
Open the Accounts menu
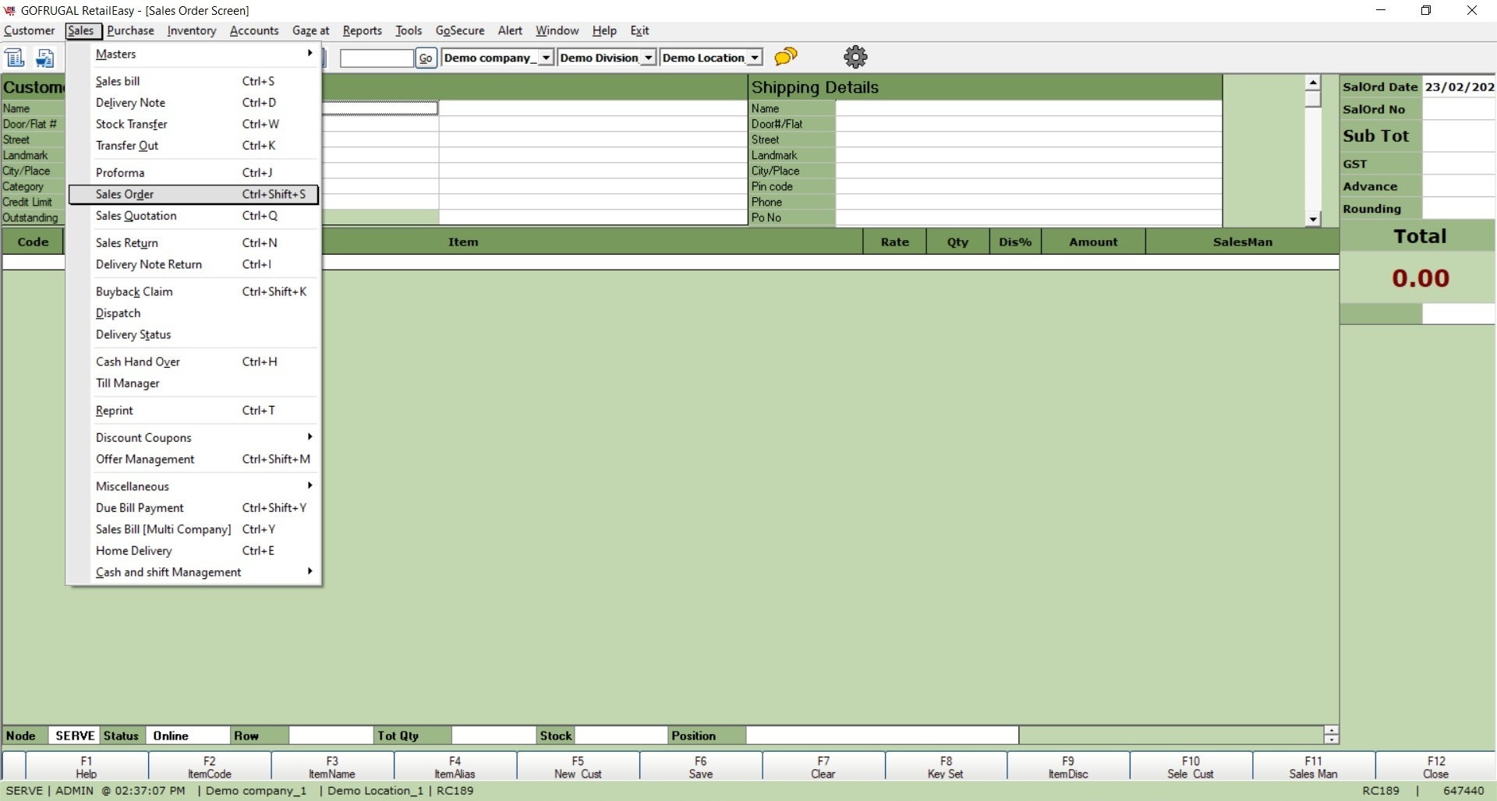pos(254,30)
